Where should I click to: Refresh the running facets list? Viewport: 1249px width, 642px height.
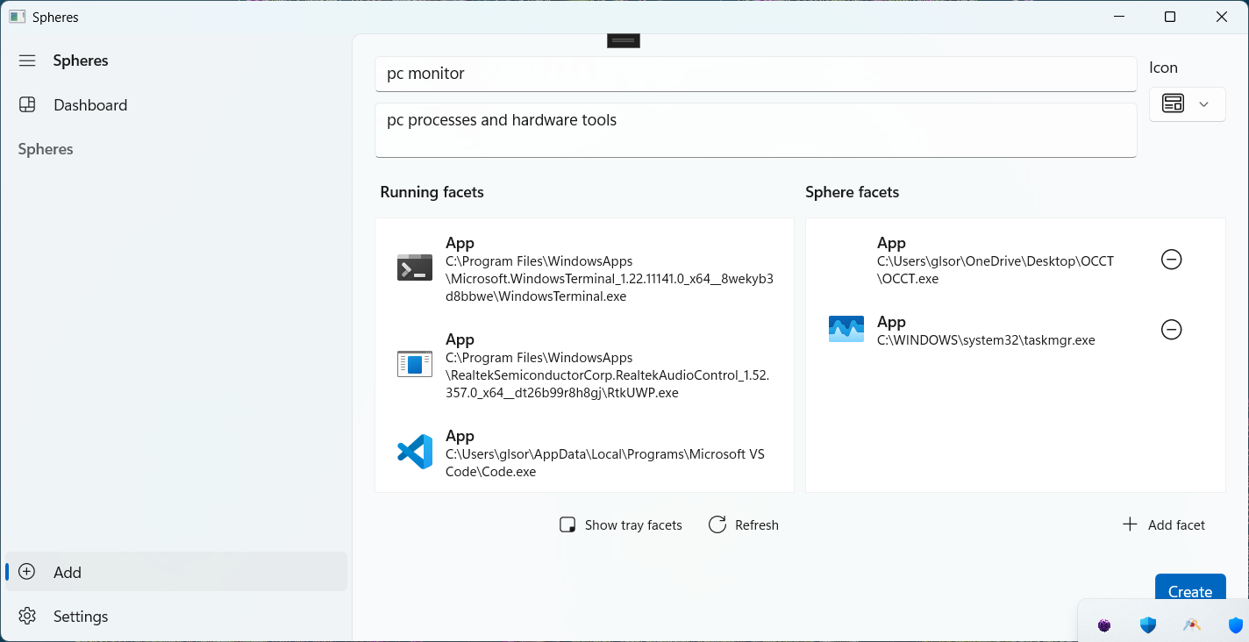[744, 525]
